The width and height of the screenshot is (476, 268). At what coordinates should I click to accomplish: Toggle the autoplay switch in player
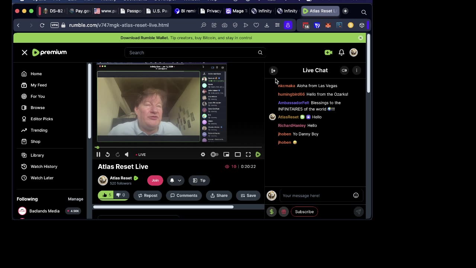pos(215,154)
